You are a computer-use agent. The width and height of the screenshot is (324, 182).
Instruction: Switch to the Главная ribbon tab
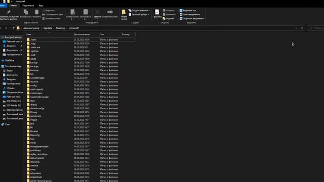click(13, 6)
